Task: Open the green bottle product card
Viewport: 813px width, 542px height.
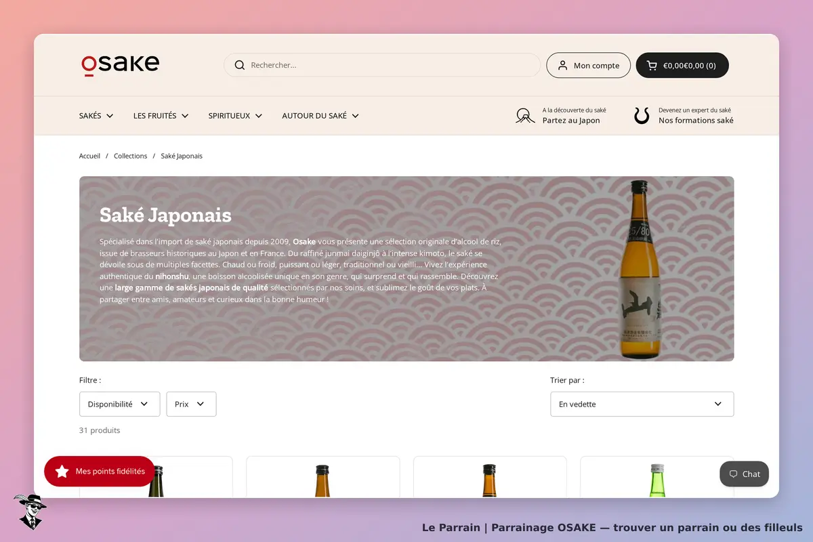Action: coord(656,477)
